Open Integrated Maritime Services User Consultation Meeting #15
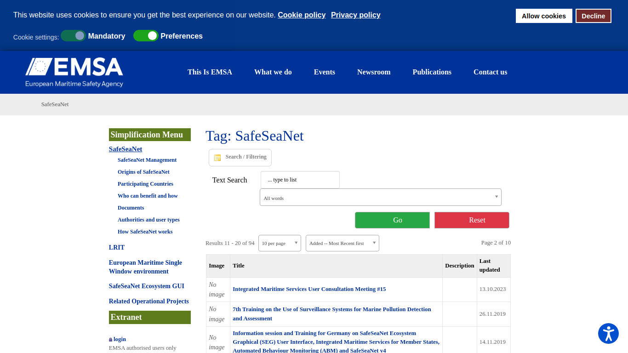628x353 pixels. [309, 289]
